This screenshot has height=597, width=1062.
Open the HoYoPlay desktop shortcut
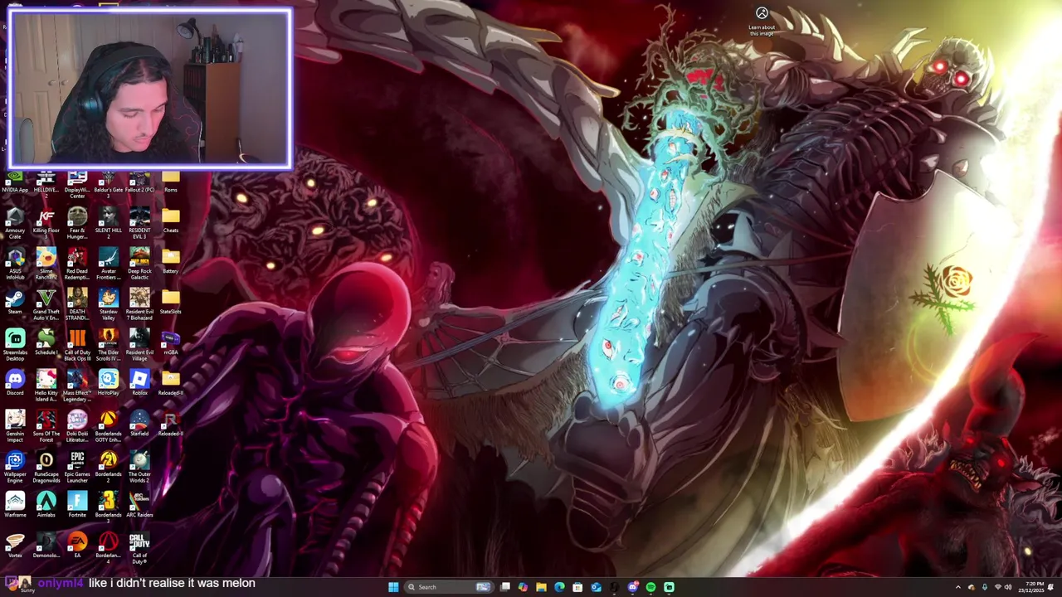(108, 384)
